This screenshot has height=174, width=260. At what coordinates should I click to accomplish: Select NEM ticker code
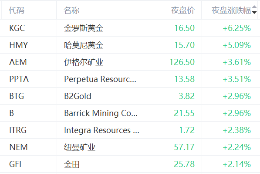(x=18, y=147)
